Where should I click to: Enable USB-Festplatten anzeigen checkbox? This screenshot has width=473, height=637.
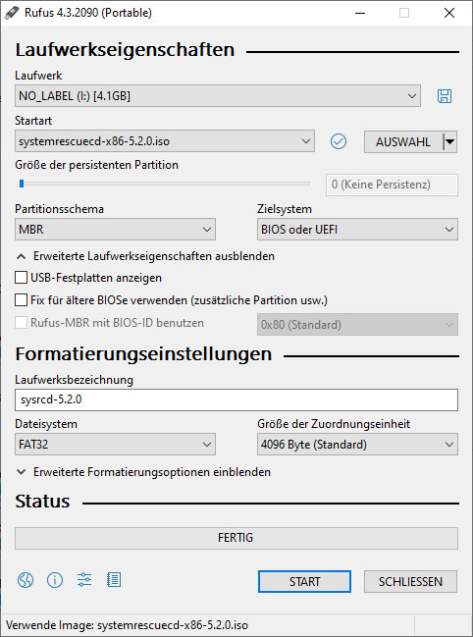coord(22,278)
